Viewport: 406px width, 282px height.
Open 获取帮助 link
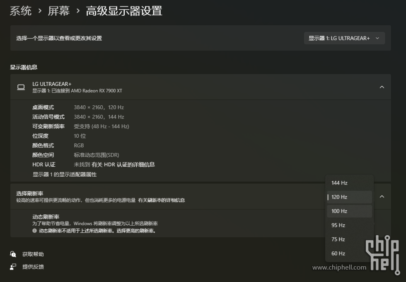[33, 254]
